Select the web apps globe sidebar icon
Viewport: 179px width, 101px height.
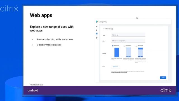97,34
